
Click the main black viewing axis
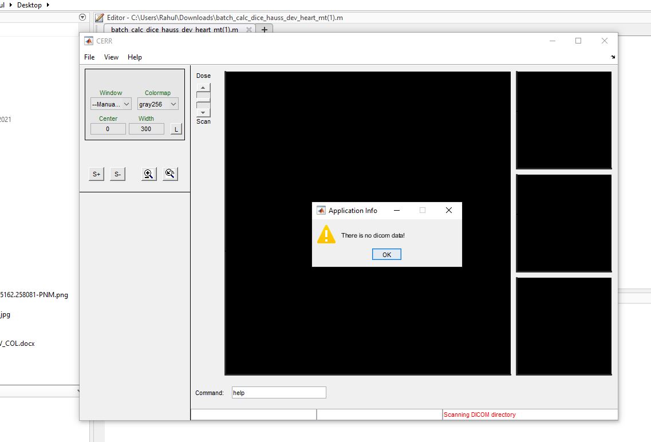[x=368, y=223]
